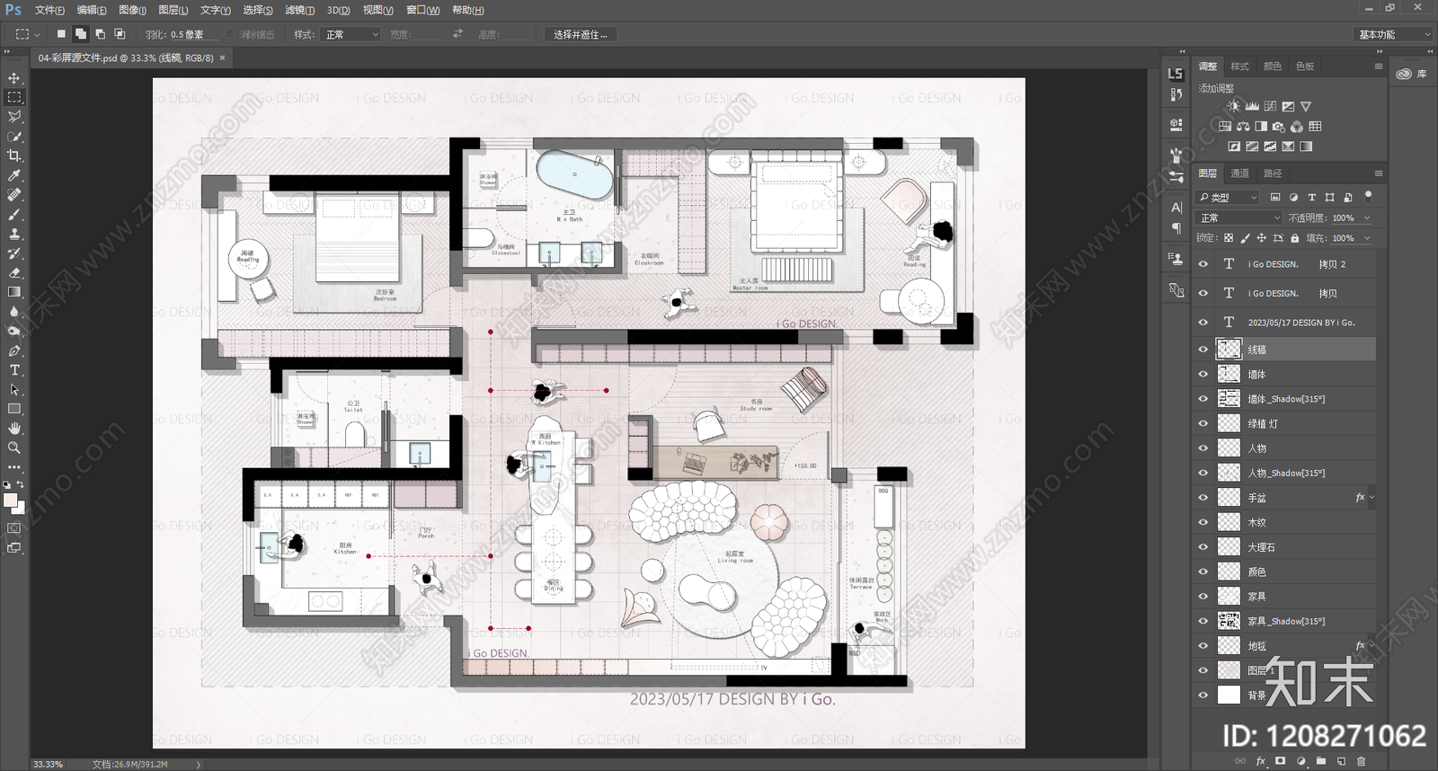Select the Lasso tool in the toolbar
The image size is (1438, 771).
[14, 117]
